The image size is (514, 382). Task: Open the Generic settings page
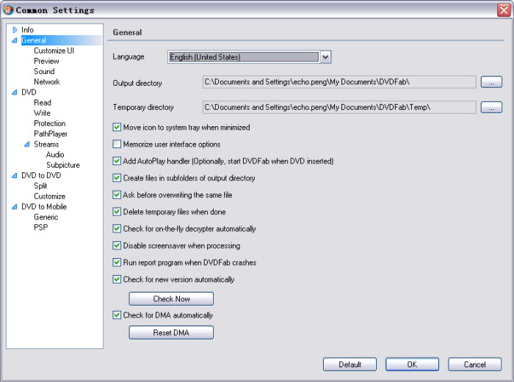click(x=46, y=217)
